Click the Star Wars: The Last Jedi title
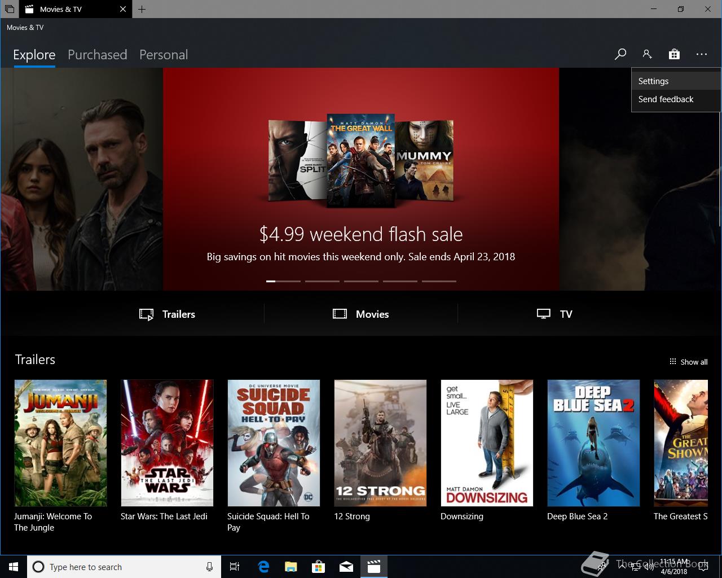722x578 pixels. 164,516
